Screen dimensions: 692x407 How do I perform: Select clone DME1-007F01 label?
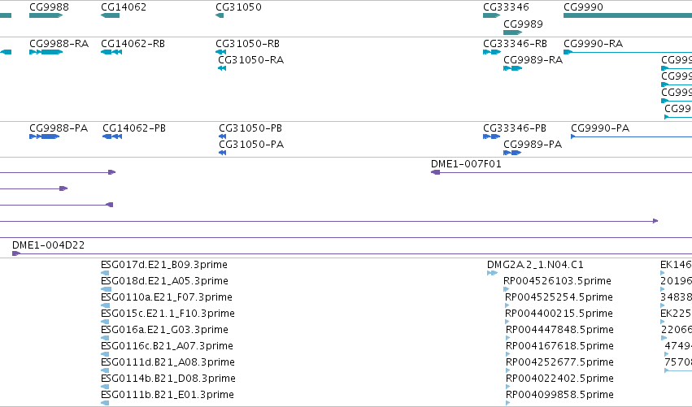coord(466,164)
